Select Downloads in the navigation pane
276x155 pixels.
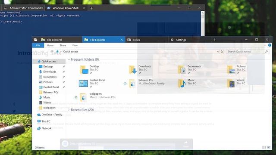tap(50, 72)
